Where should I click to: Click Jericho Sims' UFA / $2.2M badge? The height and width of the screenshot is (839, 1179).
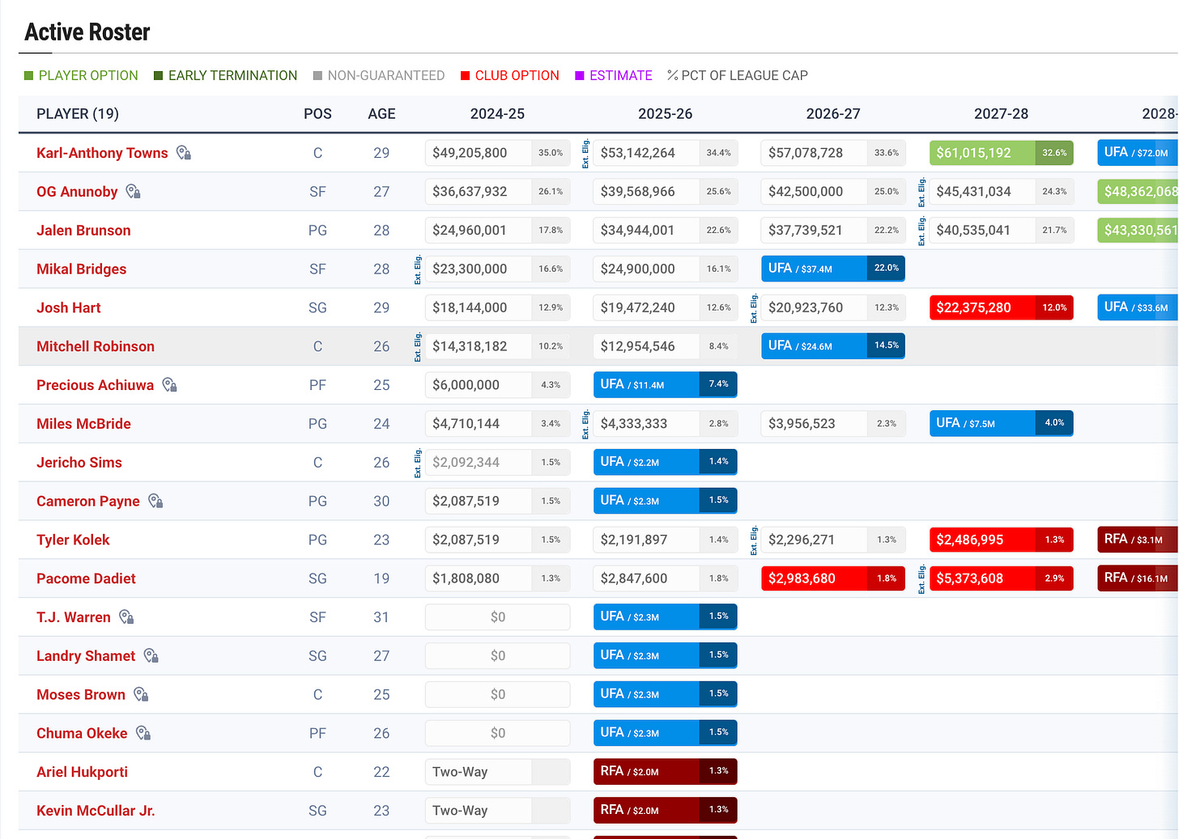pos(665,462)
